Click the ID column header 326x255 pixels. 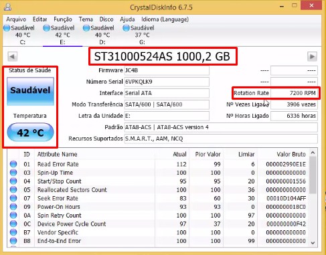tap(27, 154)
